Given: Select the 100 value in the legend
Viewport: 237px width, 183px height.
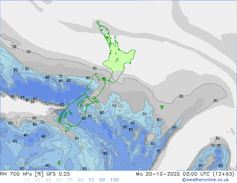Looking at the screenshot, I should (114, 180).
